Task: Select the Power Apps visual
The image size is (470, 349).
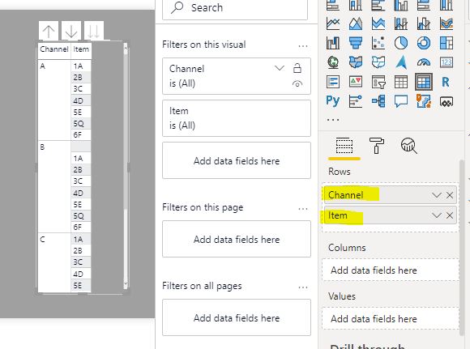Action: click(446, 101)
